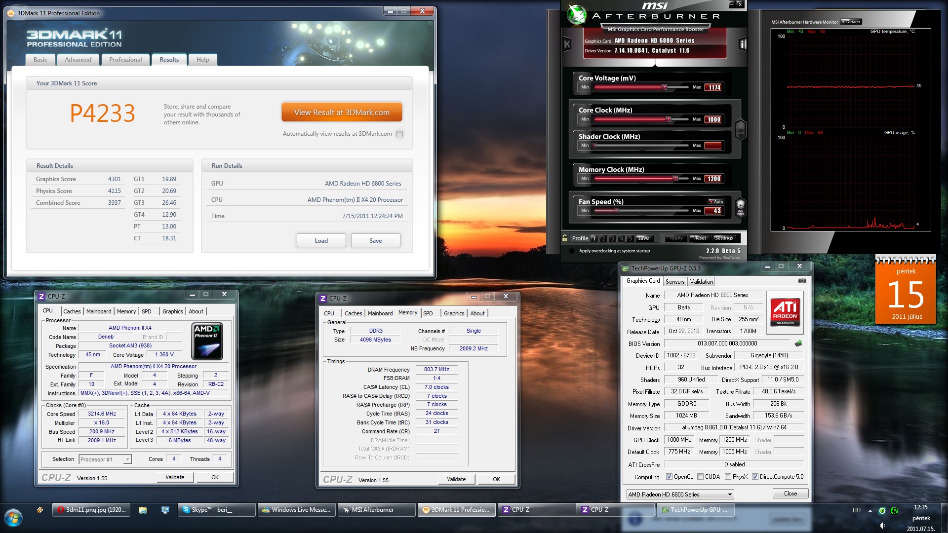The width and height of the screenshot is (948, 533).
Task: Click the TechPowerUp GPU-Z taskbar button
Action: tap(695, 510)
